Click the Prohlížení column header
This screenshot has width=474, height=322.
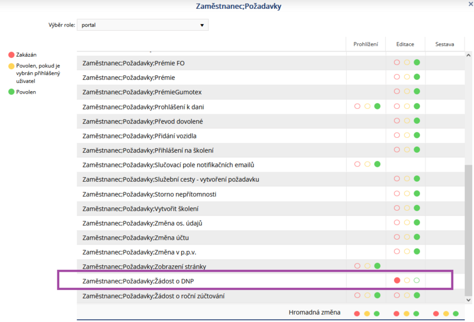(366, 44)
